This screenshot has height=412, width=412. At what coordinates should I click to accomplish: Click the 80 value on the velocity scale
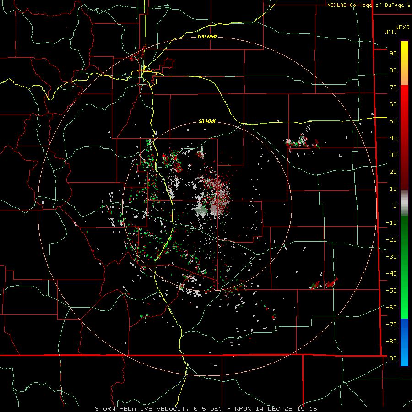(393, 70)
